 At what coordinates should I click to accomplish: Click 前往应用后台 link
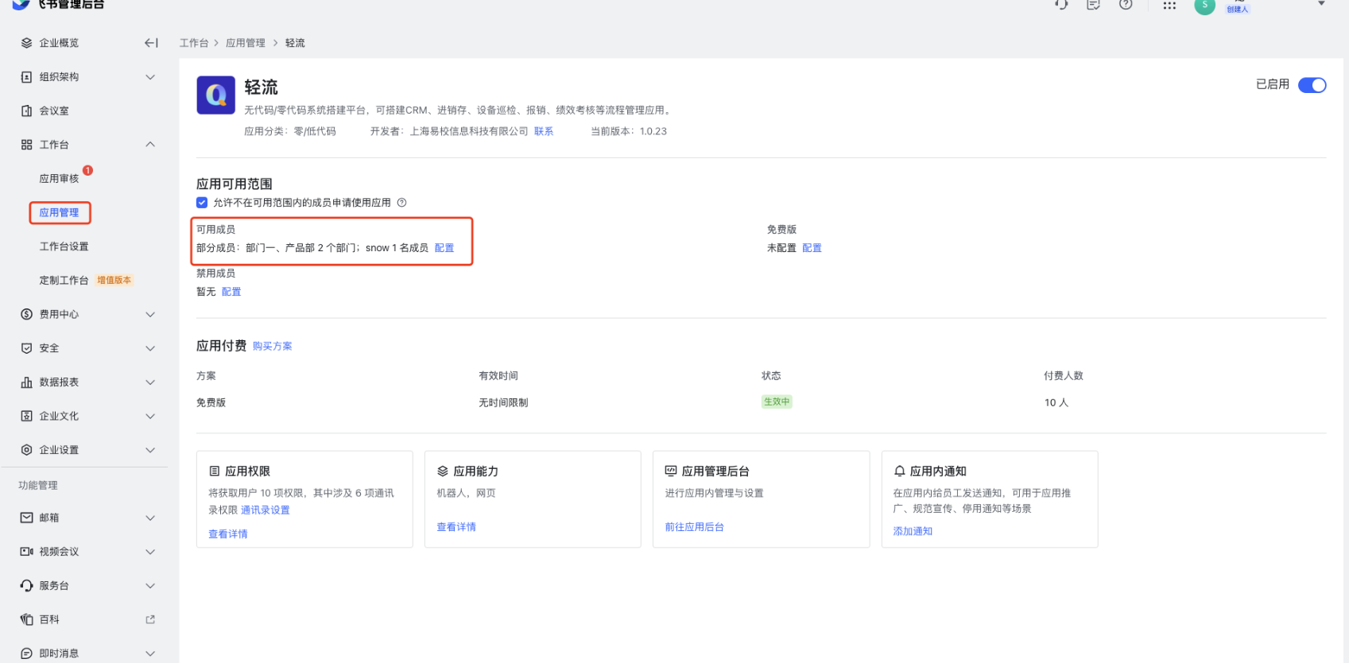coord(695,527)
